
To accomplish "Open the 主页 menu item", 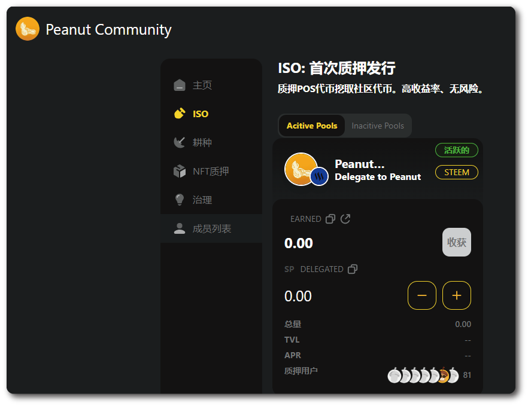I will [211, 85].
